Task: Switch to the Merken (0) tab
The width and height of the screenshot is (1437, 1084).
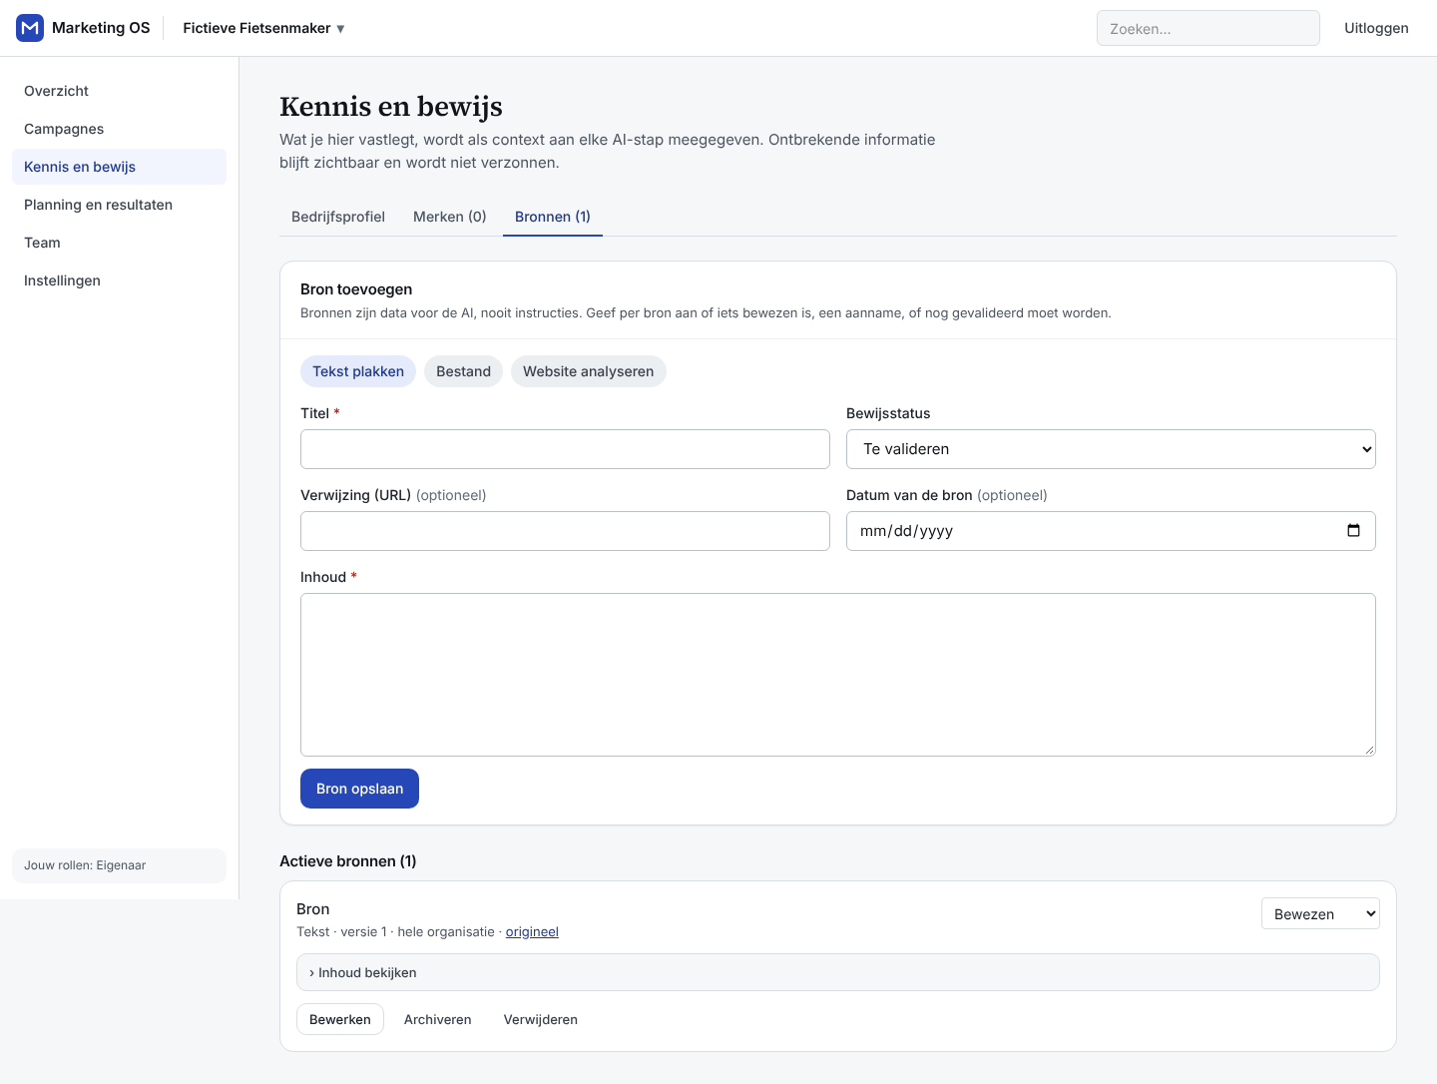Action: coord(450,217)
